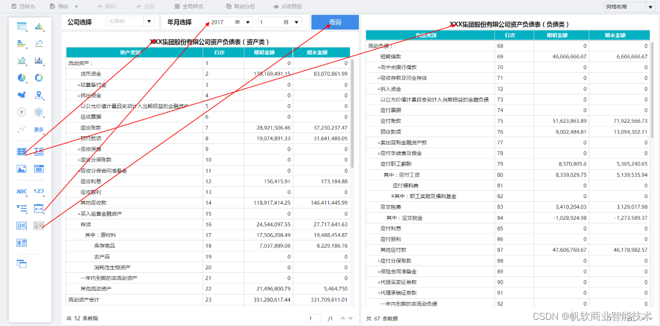Click 导出 export in top toolbar
Screen dimensions: 660x326
pyautogui.click(x=59, y=7)
